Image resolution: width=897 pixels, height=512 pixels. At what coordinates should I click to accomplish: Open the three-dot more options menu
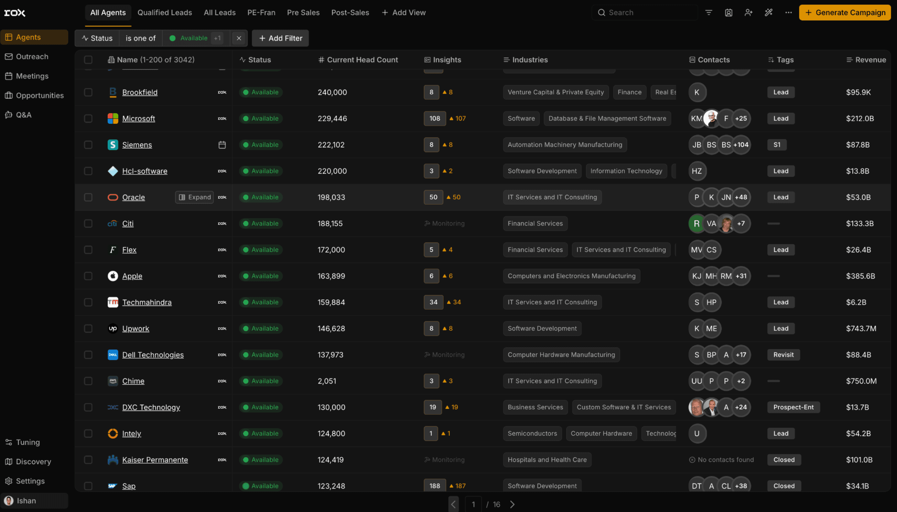click(788, 13)
